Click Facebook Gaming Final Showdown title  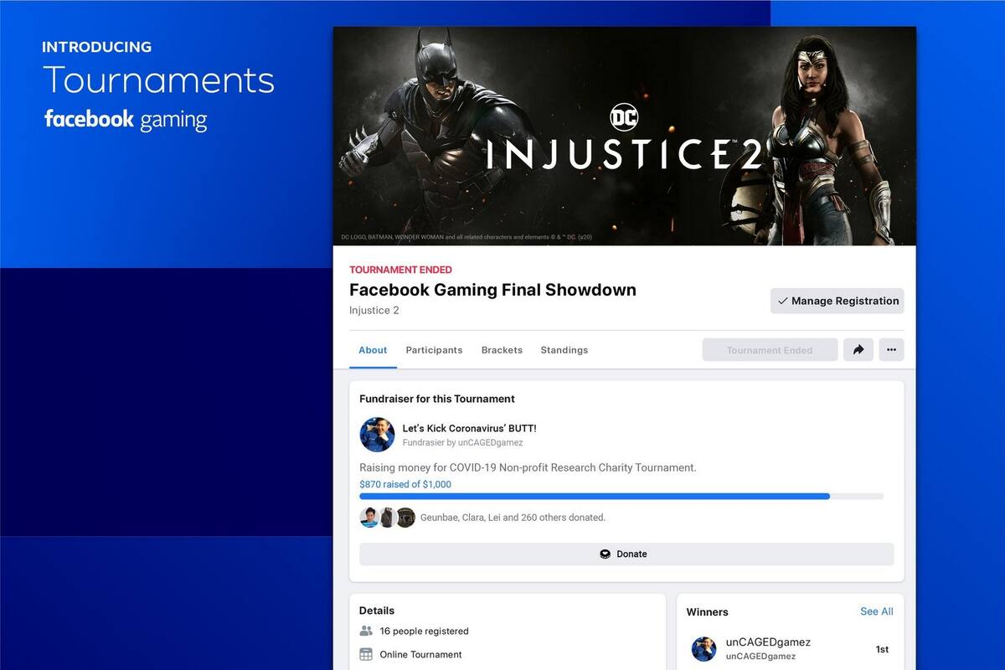tap(492, 290)
